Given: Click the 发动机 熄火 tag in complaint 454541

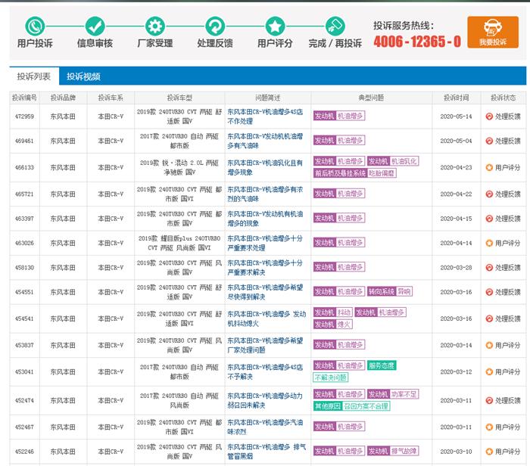Looking at the screenshot, I should [x=333, y=325].
